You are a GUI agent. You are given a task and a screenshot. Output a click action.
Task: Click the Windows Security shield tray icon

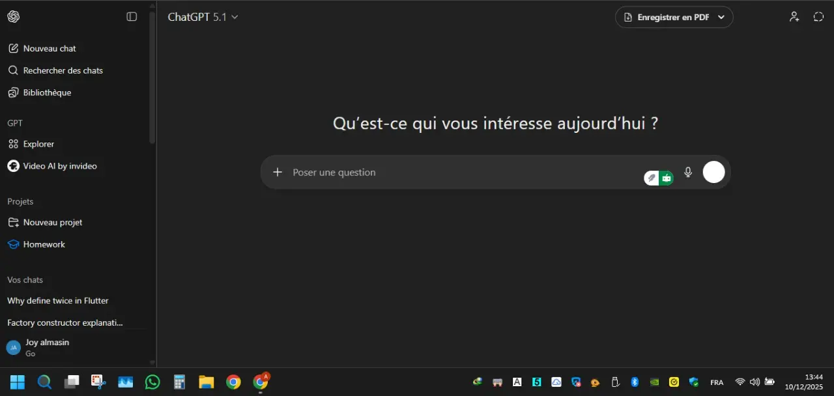click(x=694, y=382)
